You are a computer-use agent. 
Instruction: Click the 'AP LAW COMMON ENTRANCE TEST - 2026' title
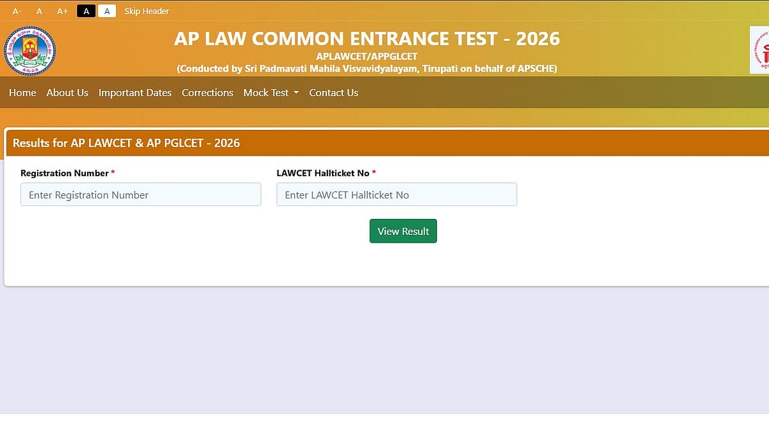click(367, 38)
